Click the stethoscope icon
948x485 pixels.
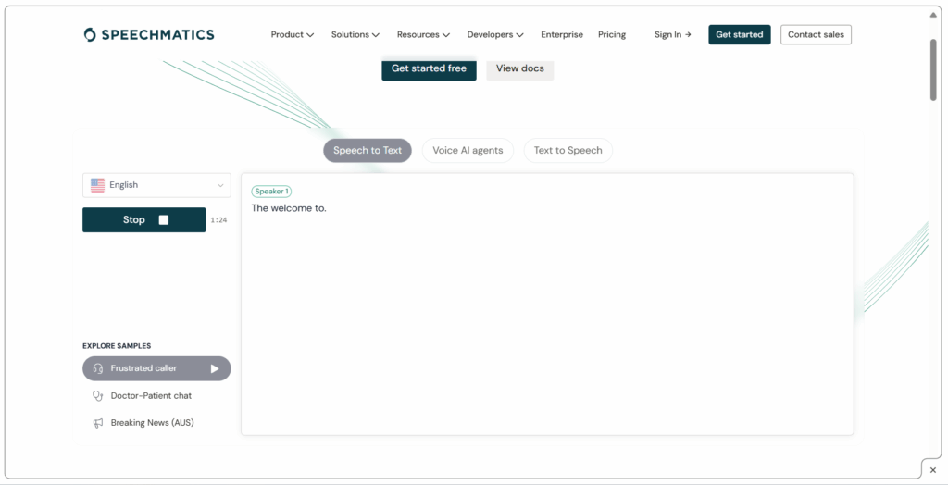[97, 395]
